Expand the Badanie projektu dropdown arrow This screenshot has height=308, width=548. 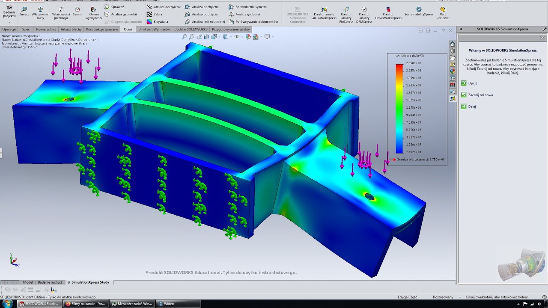point(9,22)
